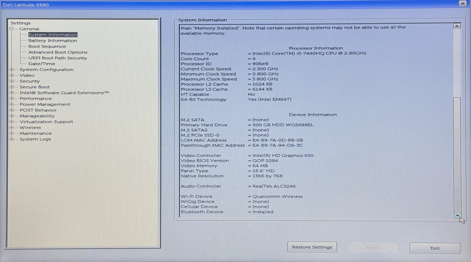Click the Passthrough MAC Address value
The width and height of the screenshot is (471, 262).
tap(278, 145)
